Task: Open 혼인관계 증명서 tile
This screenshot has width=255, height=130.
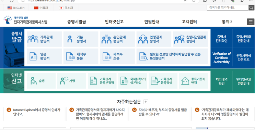Action: [117, 39]
